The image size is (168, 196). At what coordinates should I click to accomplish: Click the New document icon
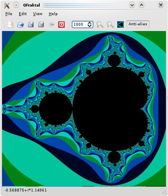(11, 24)
